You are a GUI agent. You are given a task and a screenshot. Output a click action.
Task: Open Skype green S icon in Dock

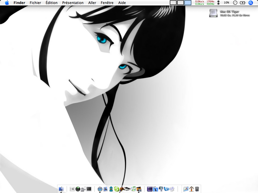coord(116,189)
